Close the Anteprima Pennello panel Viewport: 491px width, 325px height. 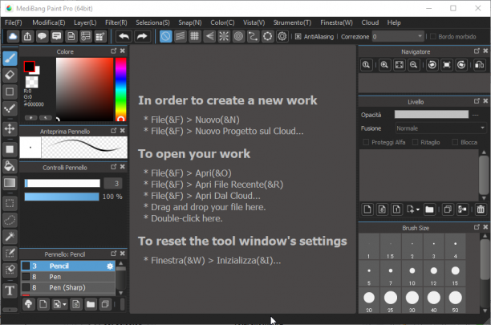click(123, 131)
